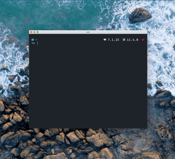This screenshot has width=175, height=159.
Task: Click the zsh title text
Action: (88, 32)
